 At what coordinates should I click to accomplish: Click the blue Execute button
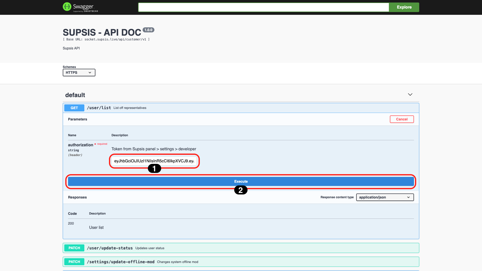[x=241, y=181]
